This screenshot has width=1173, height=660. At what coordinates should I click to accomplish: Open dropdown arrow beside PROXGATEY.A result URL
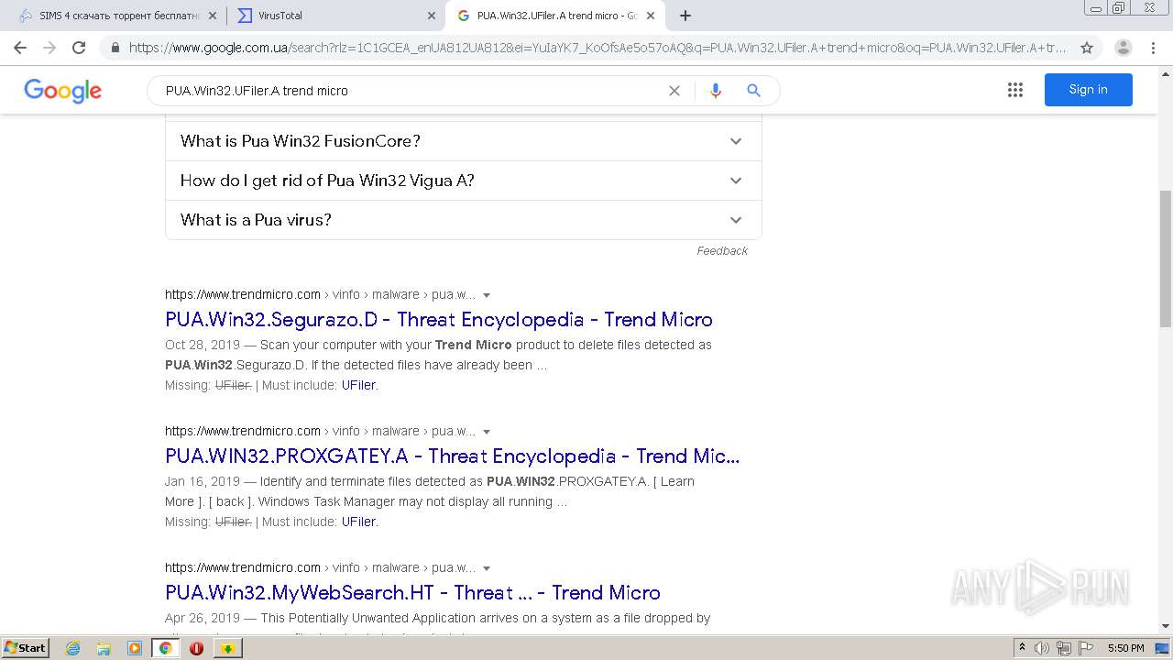pyautogui.click(x=487, y=432)
